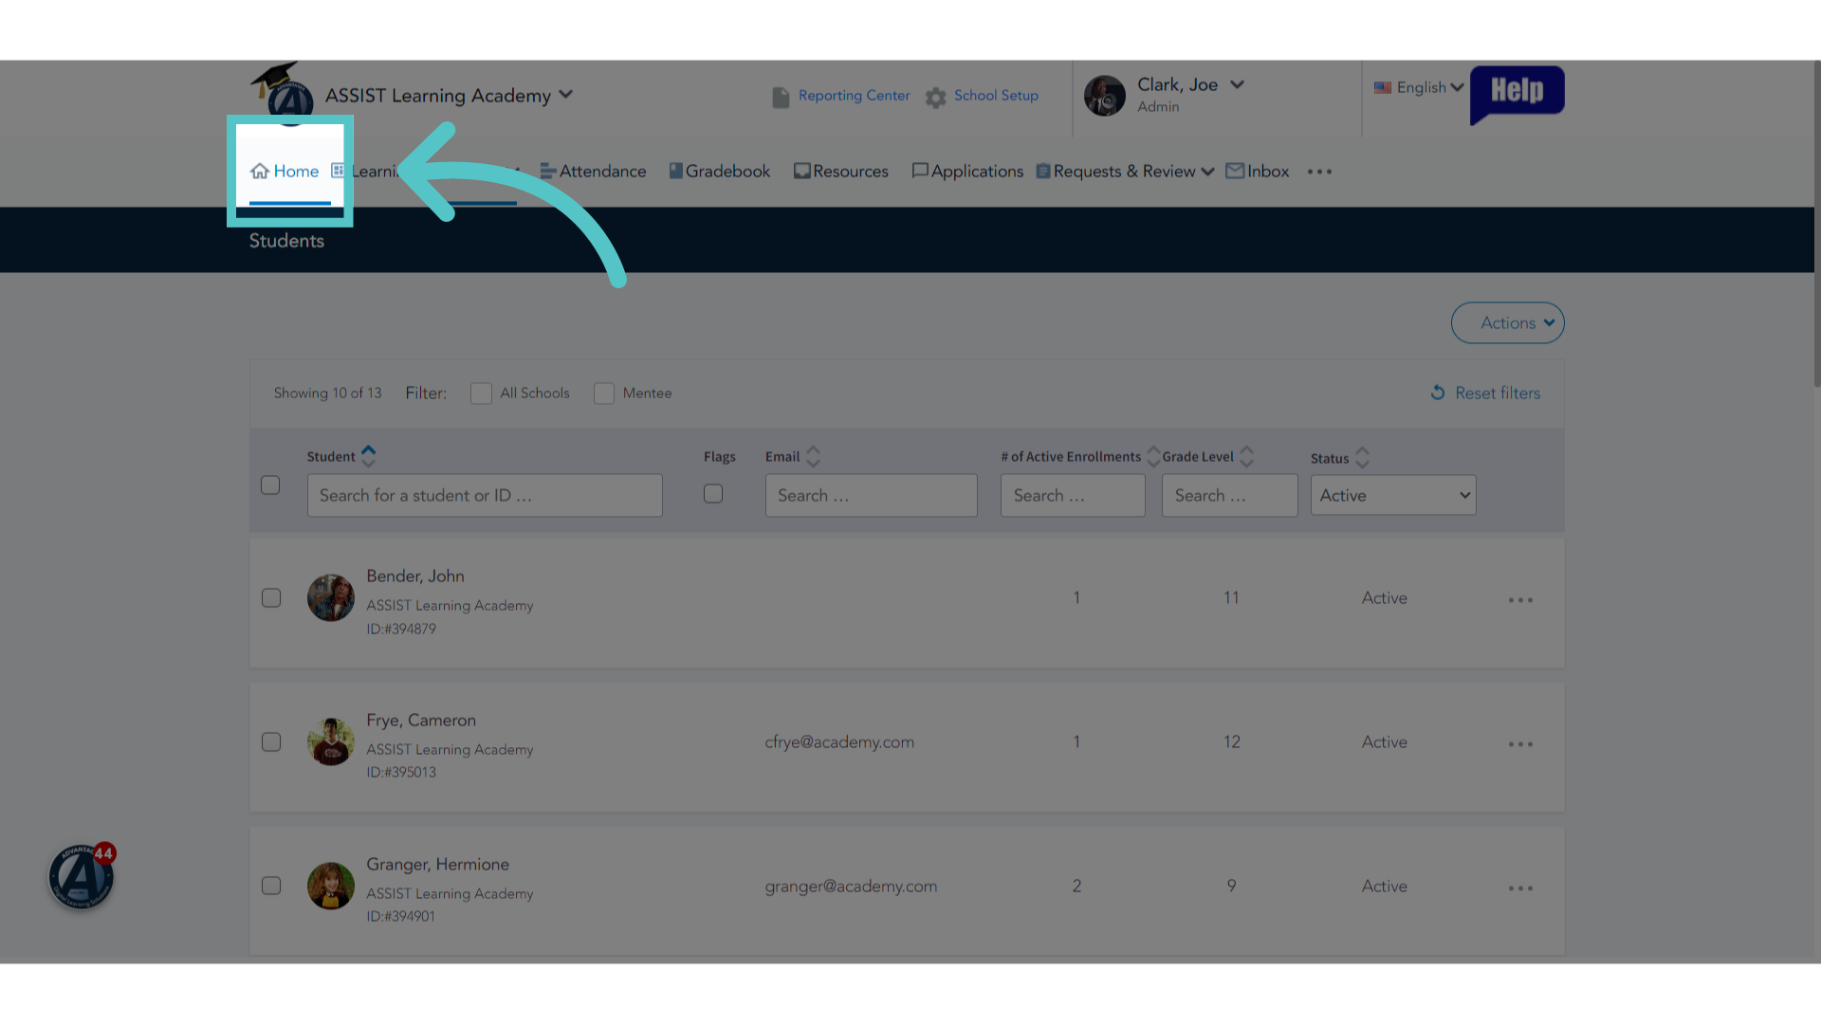Open more options for Frye, Cameron
Screen dimensions: 1821x1024
coord(1520,744)
